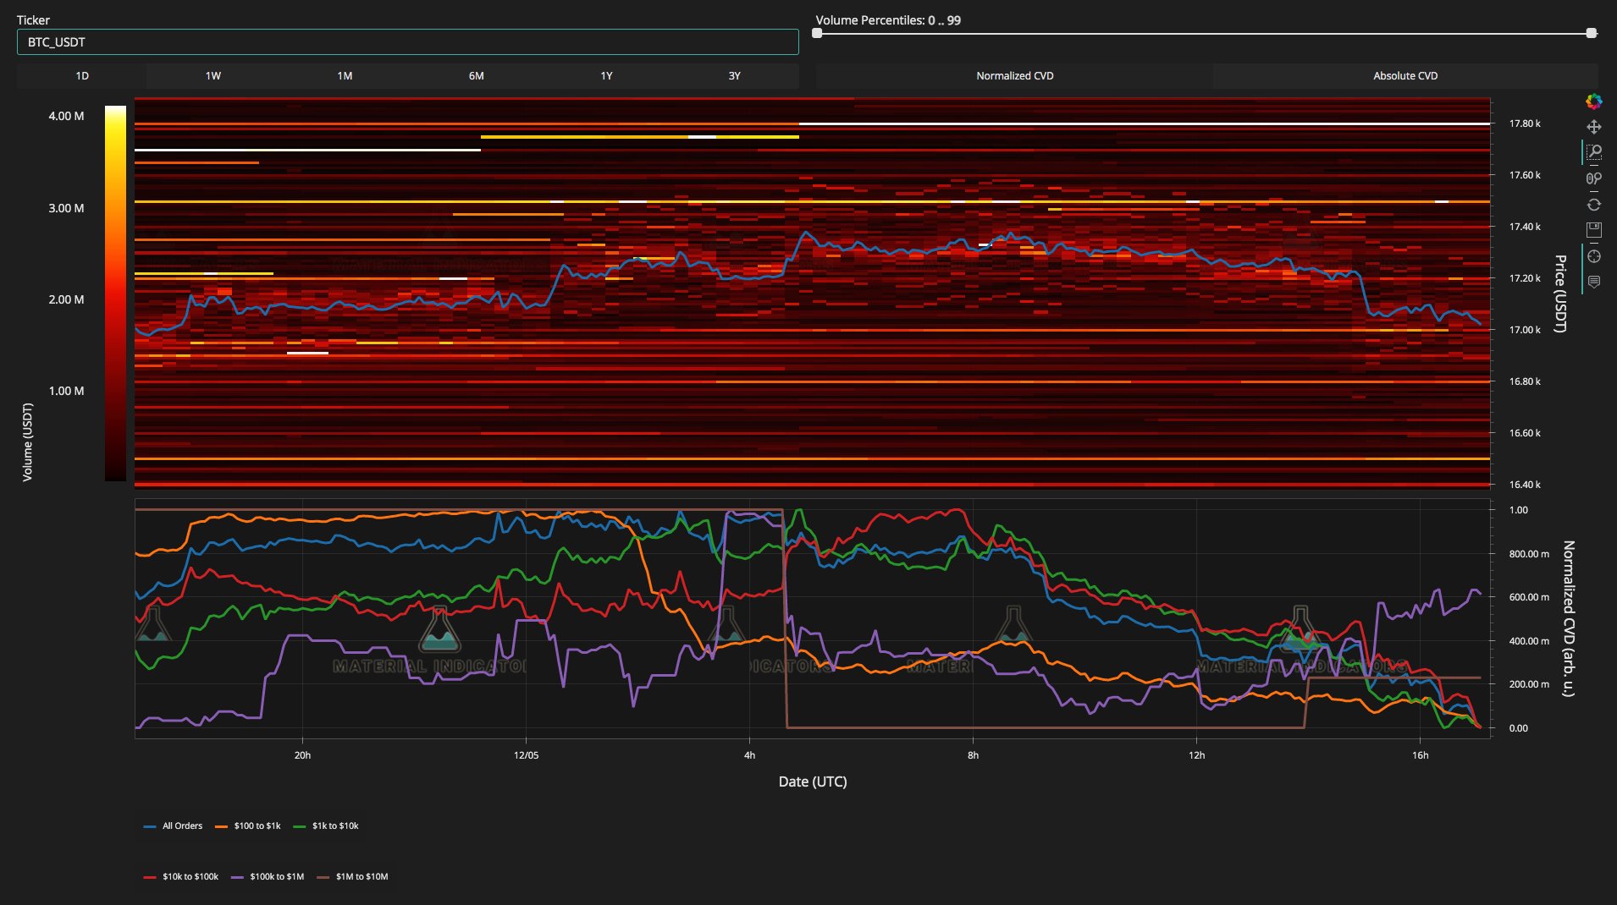
Task: Click the 17.80 k price tick
Action: tap(1525, 123)
